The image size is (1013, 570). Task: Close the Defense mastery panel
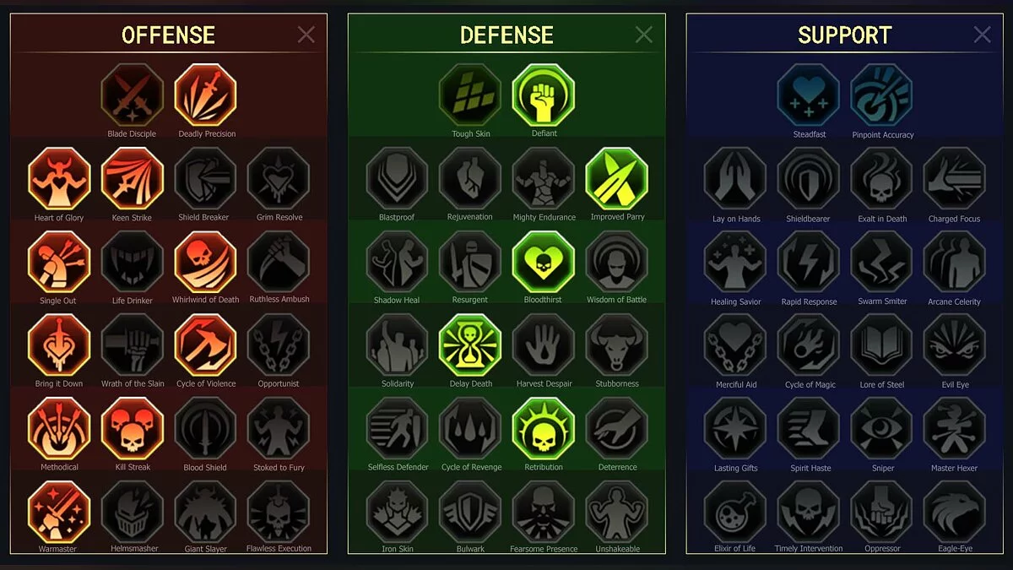[x=644, y=35]
